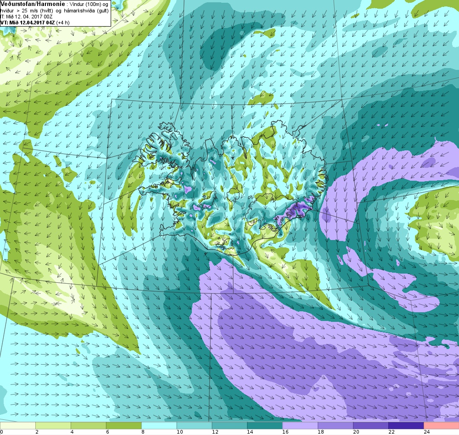Click the olive green 6–8 m/s legend swatch
Screen dimensions: 459x435
point(123,426)
